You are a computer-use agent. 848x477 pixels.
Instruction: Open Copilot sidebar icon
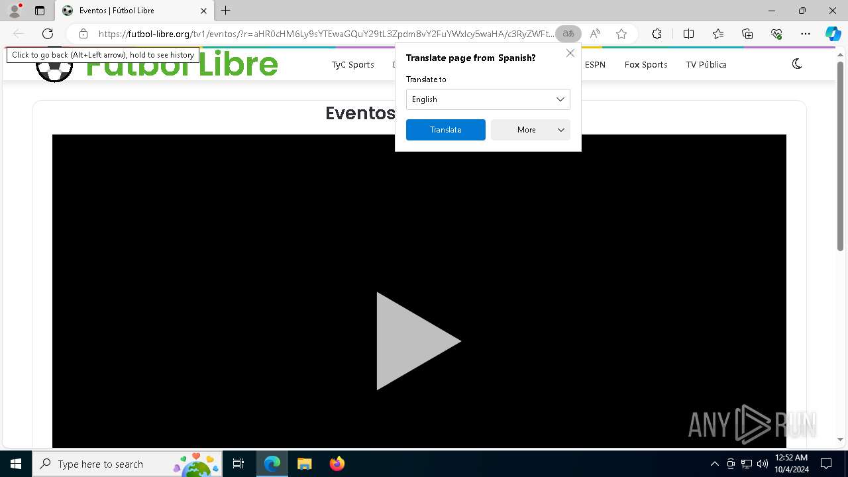833,34
